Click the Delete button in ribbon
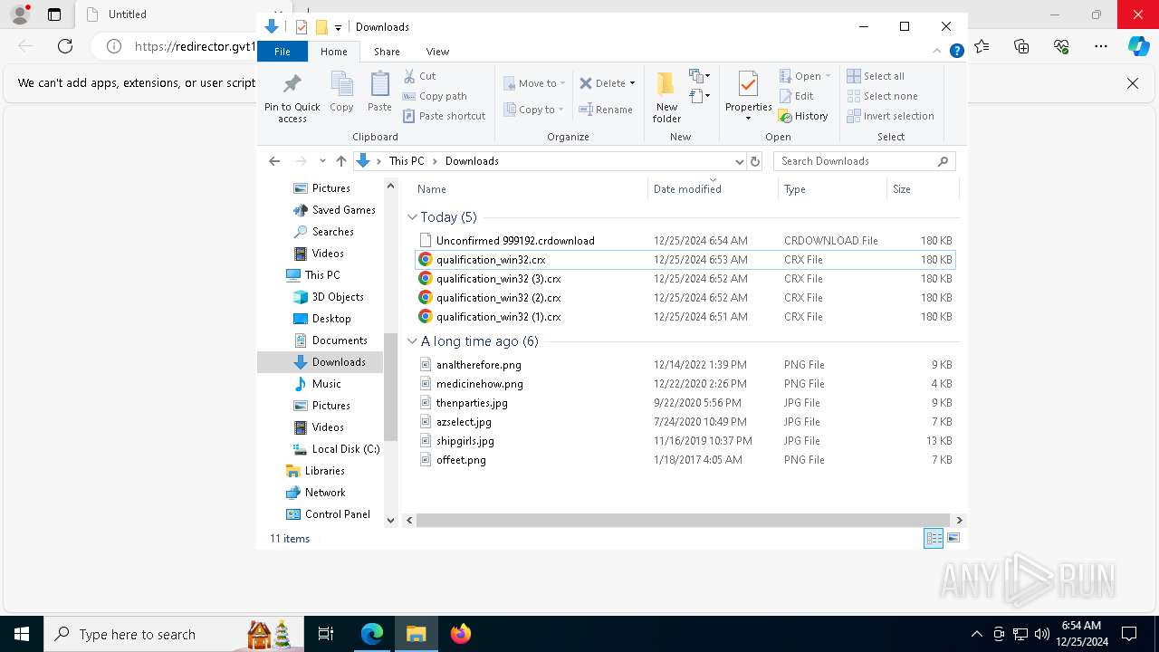Viewport: 1159px width, 652px height. (x=603, y=83)
